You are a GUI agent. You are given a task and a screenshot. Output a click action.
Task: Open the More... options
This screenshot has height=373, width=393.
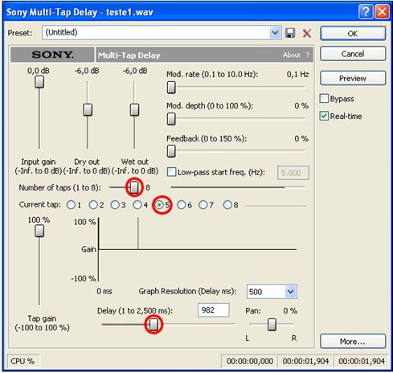tap(353, 342)
